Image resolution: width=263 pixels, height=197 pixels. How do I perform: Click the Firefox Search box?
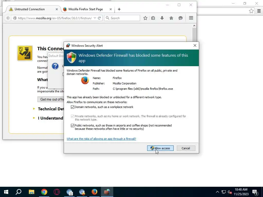click(122, 18)
